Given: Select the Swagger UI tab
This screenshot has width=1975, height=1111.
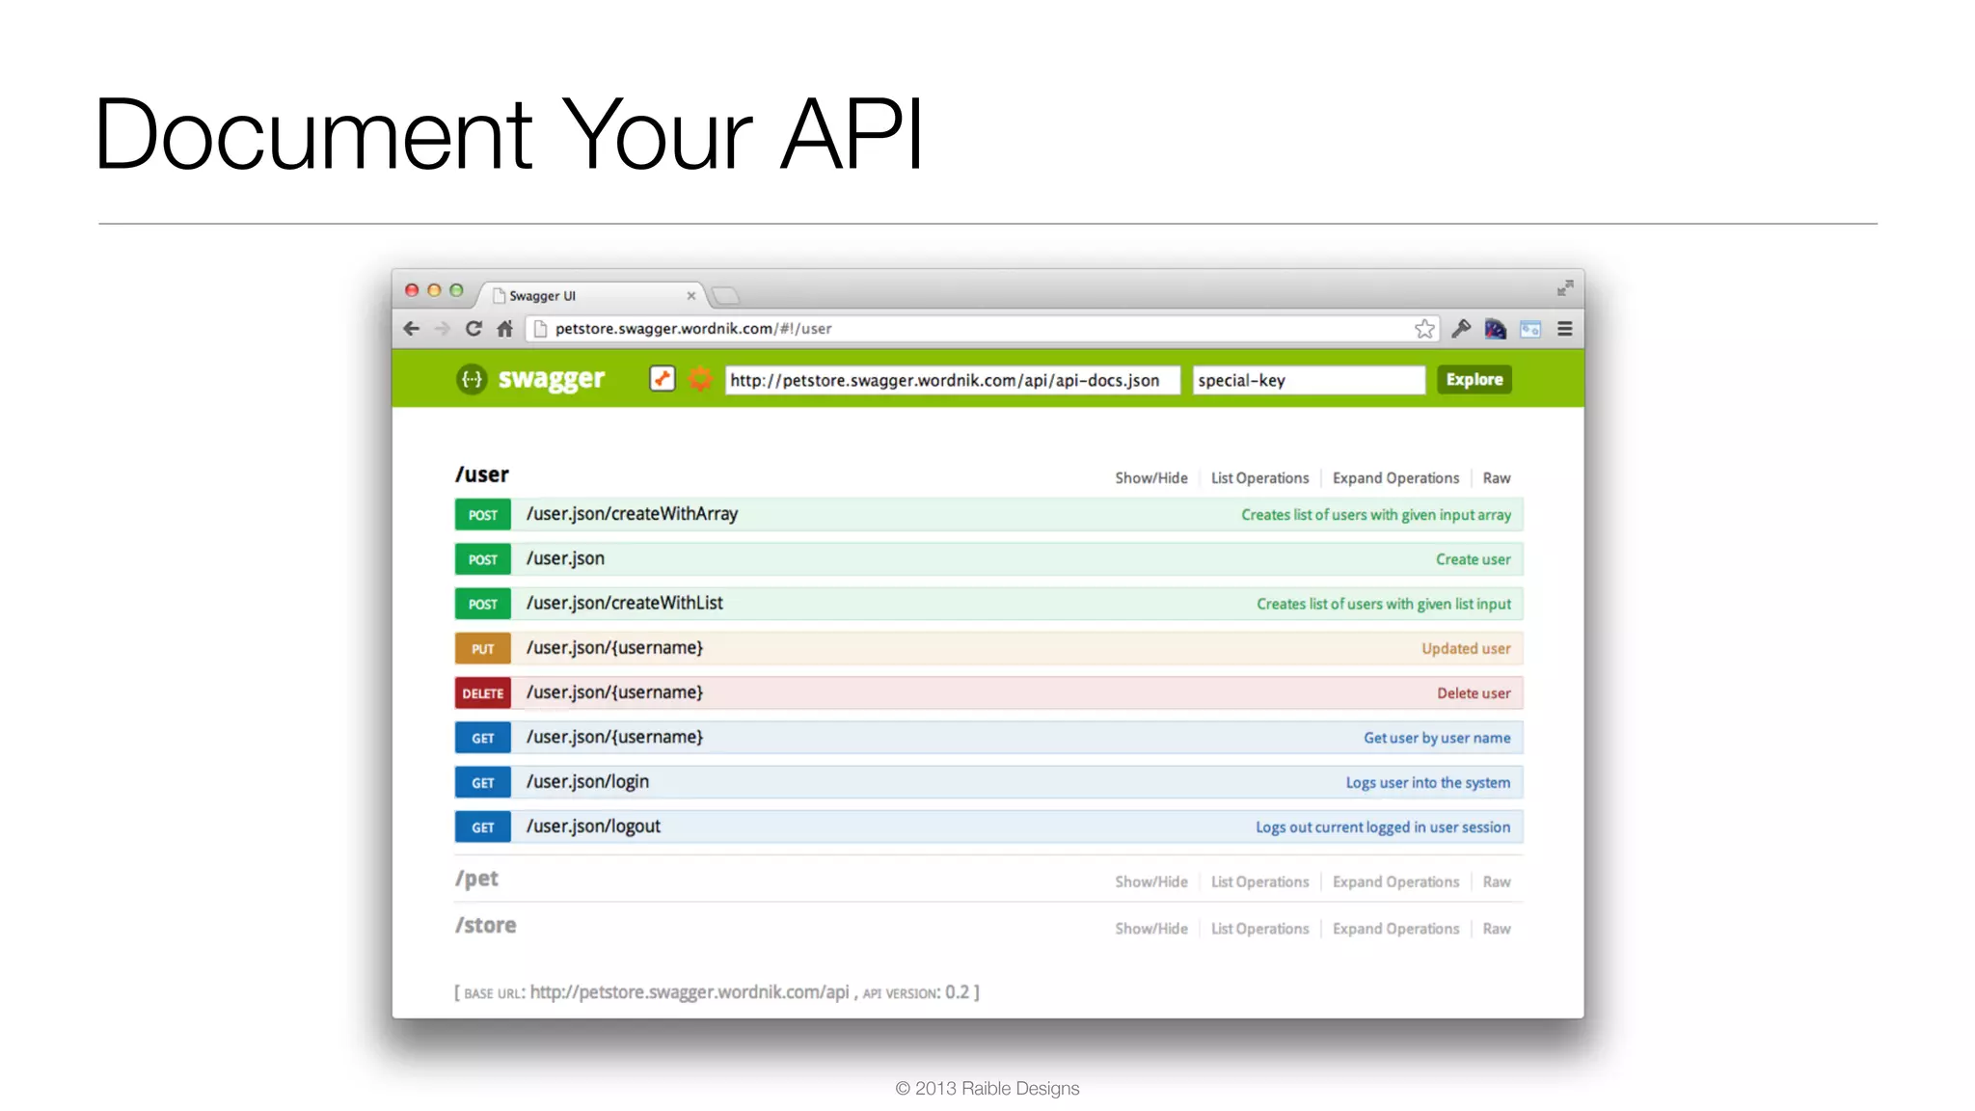Looking at the screenshot, I should click(590, 296).
